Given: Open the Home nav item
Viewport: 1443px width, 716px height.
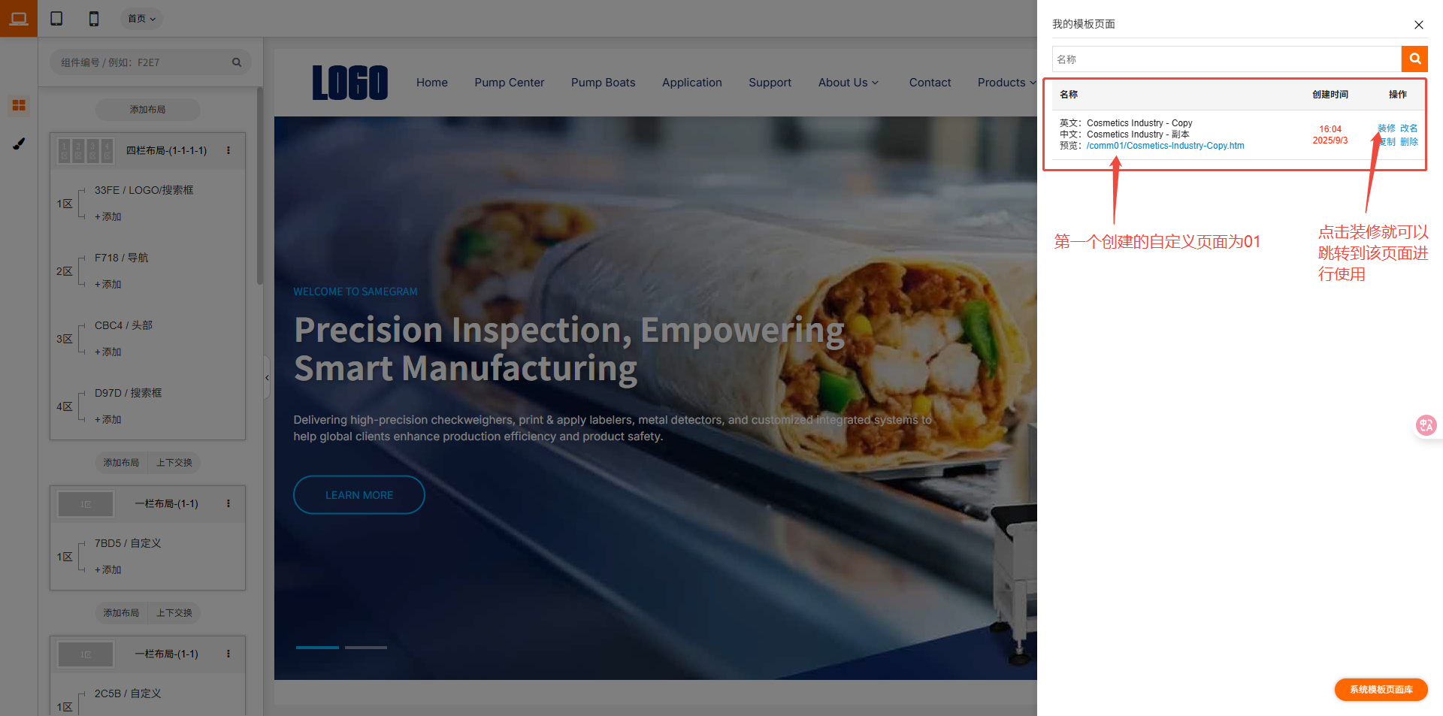Looking at the screenshot, I should point(432,83).
